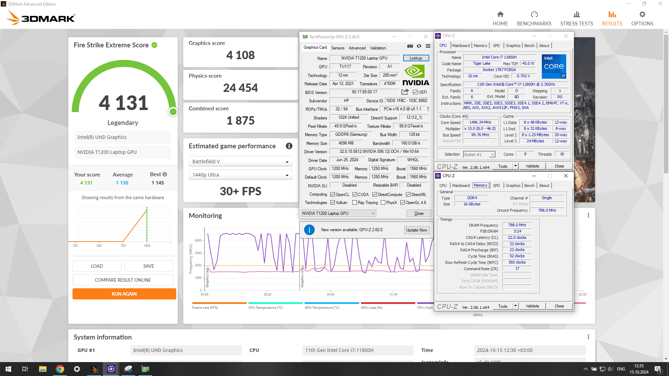Open the STRESS TESTS section
Screen dimensions: 669x376
576,18
